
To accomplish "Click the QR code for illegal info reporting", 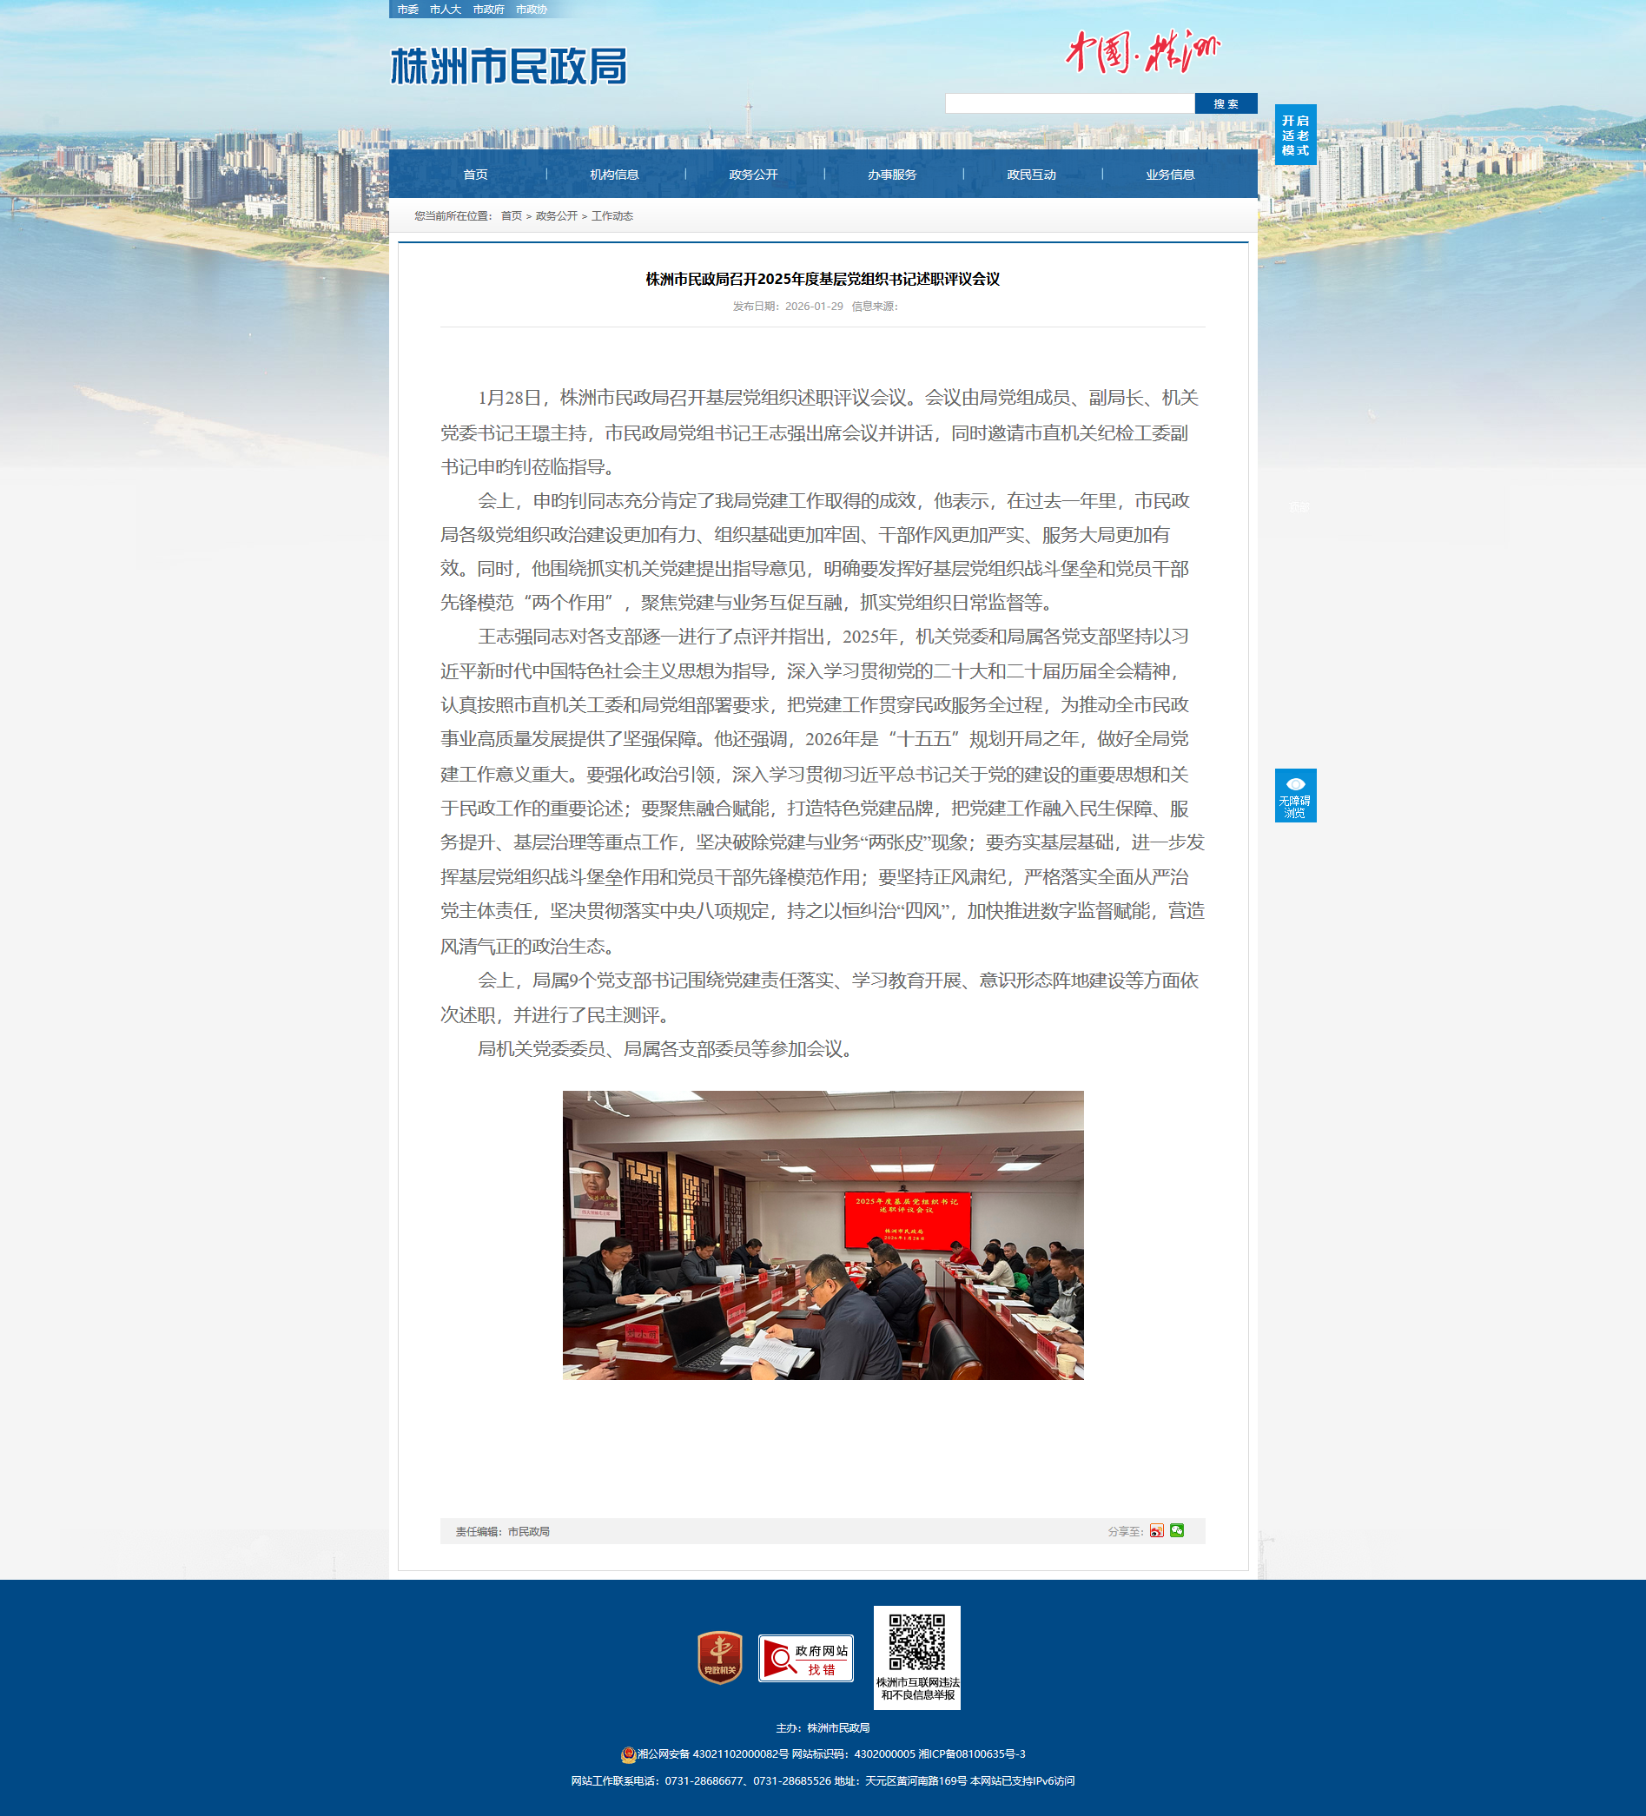I will (916, 1644).
